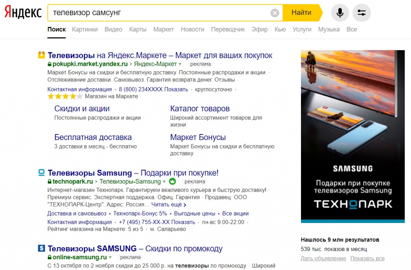The width and height of the screenshot is (411, 270).
Task: Open the Новости tab
Action: click(192, 29)
